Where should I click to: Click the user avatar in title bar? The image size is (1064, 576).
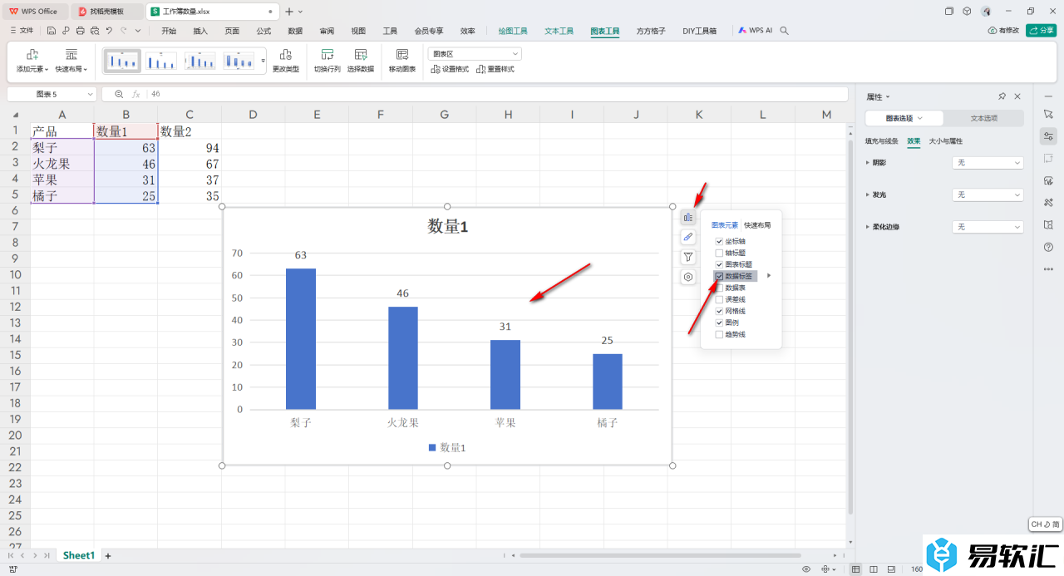click(x=986, y=11)
